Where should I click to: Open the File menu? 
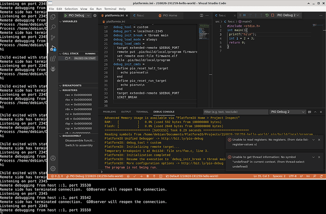click(51, 9)
